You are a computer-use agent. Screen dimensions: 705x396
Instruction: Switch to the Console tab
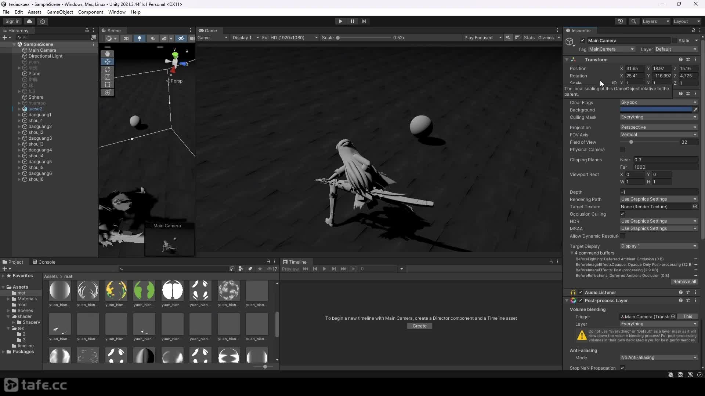click(44, 262)
